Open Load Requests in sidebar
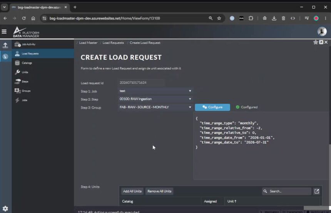This screenshot has width=331, height=213. (x=43, y=54)
